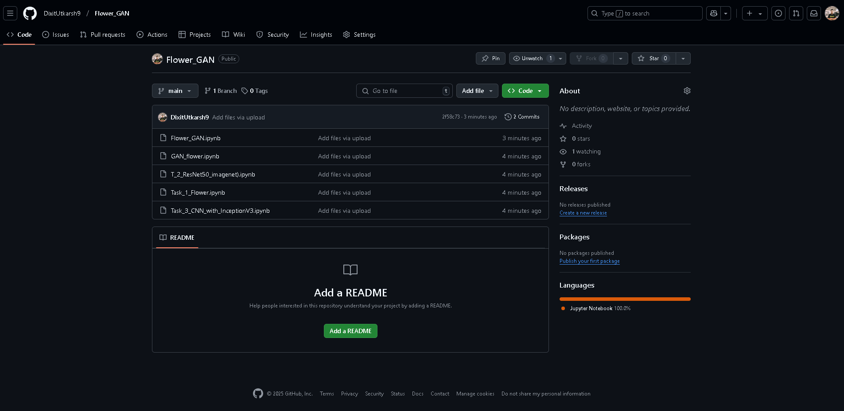The image size is (844, 411).
Task: Open the Insights tab
Action: tap(316, 35)
